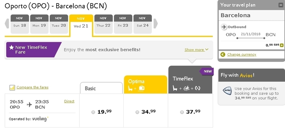
Task: Select the TimeFlex fare 37.99 radio button
Action: pyautogui.click(x=182, y=112)
